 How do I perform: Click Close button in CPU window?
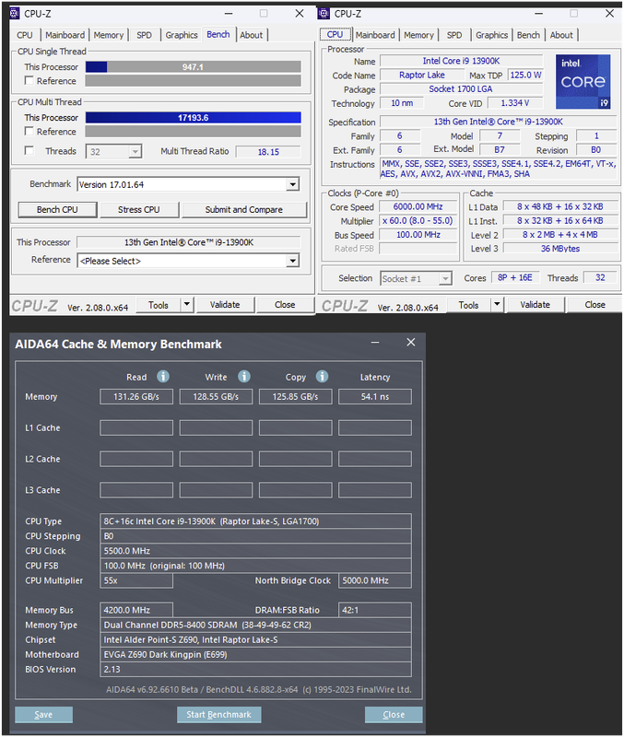595,305
